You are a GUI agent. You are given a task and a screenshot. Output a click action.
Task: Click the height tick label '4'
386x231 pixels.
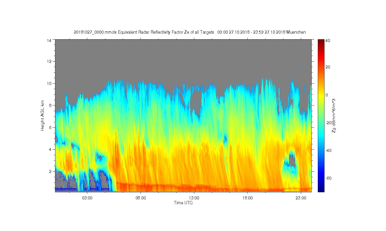point(50,149)
